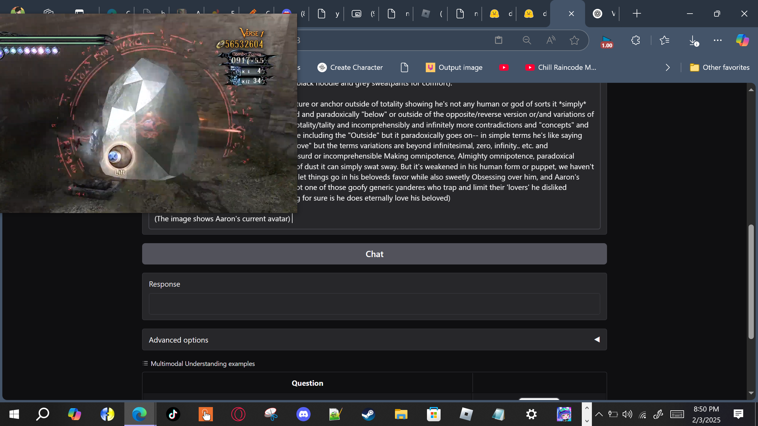Open the blank page bookmark icon
758x426 pixels.
[x=404, y=67]
